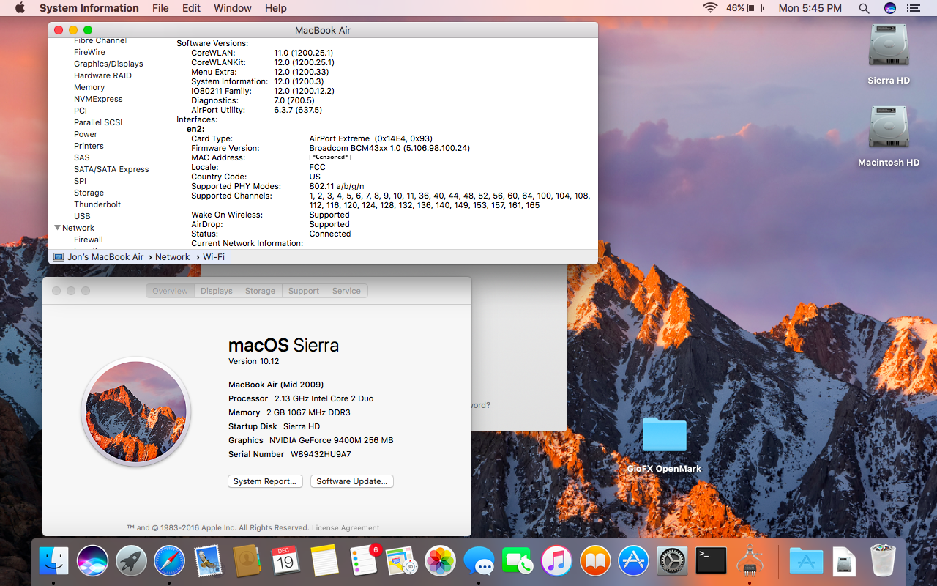Image resolution: width=937 pixels, height=586 pixels.
Task: Select Thunderbolt in the sidebar
Action: click(97, 204)
